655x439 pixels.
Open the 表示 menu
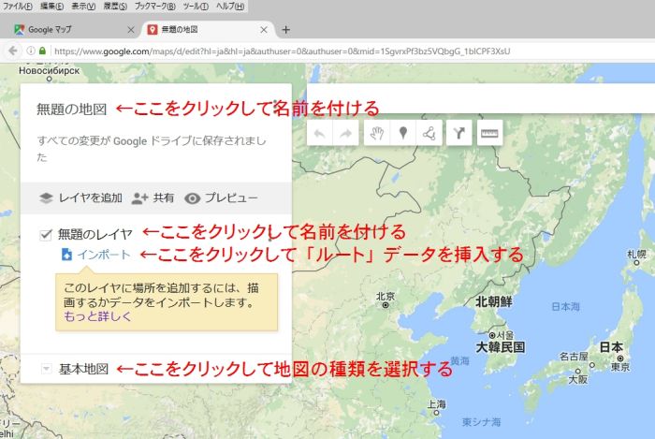[x=83, y=7]
